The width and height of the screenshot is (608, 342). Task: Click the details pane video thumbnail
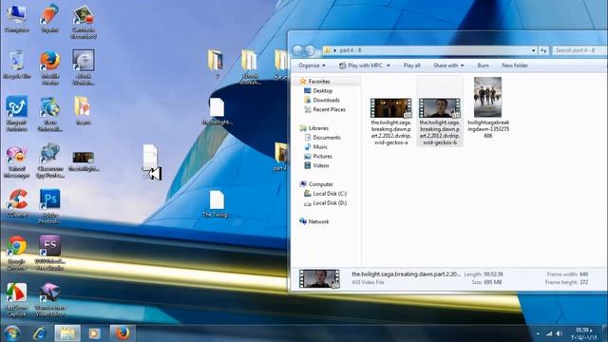click(x=319, y=278)
